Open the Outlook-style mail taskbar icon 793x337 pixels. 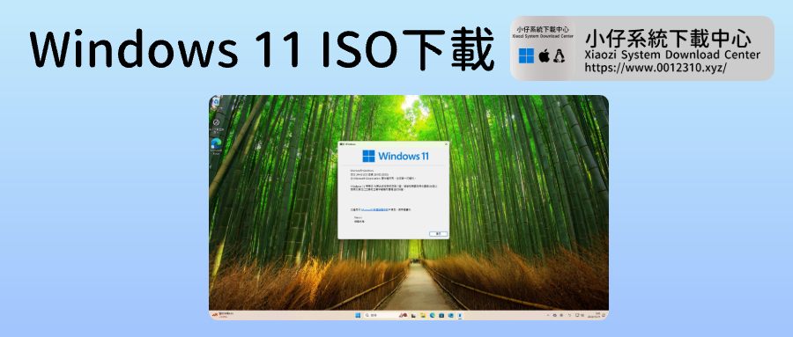click(450, 315)
